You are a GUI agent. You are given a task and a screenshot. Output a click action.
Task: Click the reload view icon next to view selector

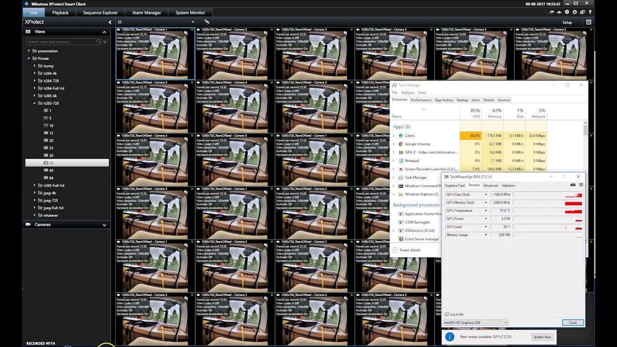(207, 22)
